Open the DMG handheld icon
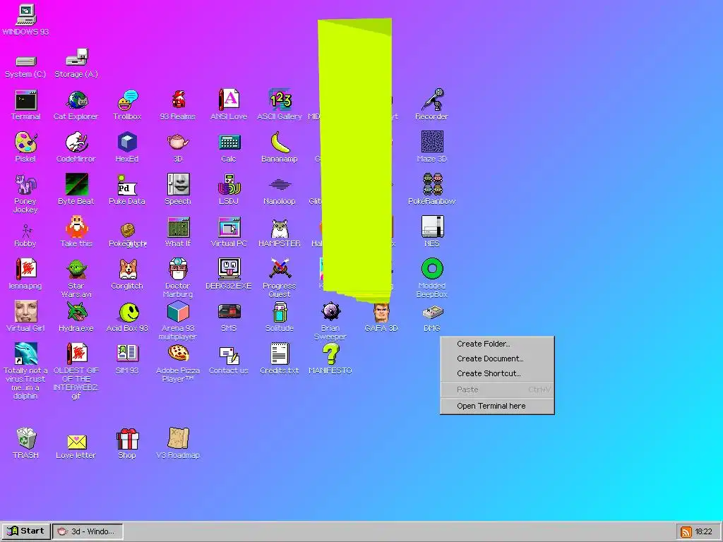Viewport: 723px width, 542px height. [x=432, y=312]
